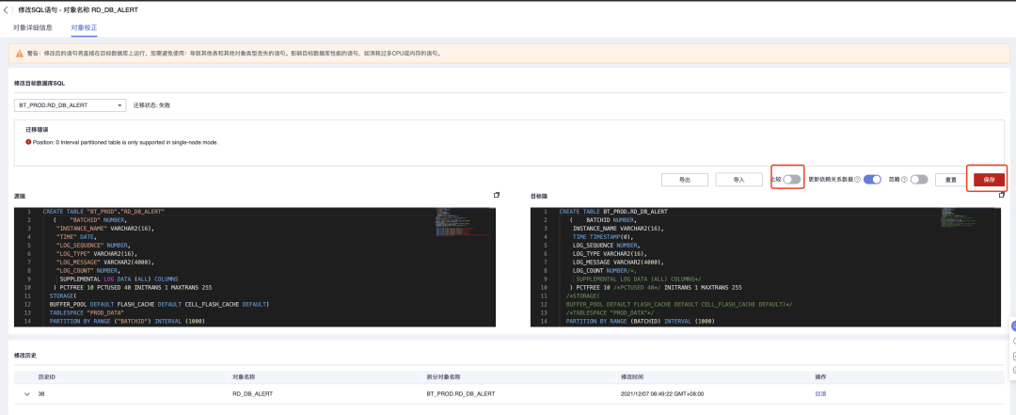The width and height of the screenshot is (1016, 415).
Task: Select the Interval partitioned table error message
Action: click(x=126, y=141)
